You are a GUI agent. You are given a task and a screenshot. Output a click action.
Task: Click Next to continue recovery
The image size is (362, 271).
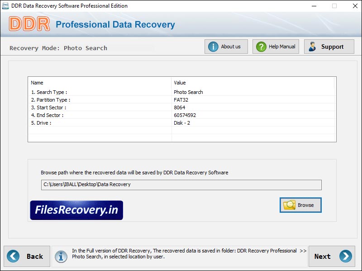pos(333,256)
